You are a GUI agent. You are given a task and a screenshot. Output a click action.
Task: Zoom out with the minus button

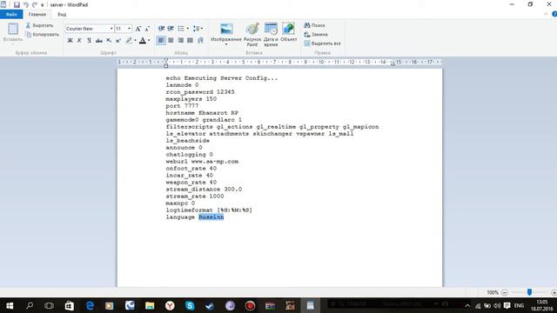click(x=505, y=292)
